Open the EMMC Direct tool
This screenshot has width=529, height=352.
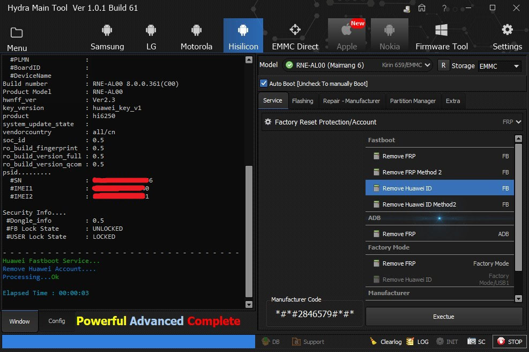click(295, 31)
